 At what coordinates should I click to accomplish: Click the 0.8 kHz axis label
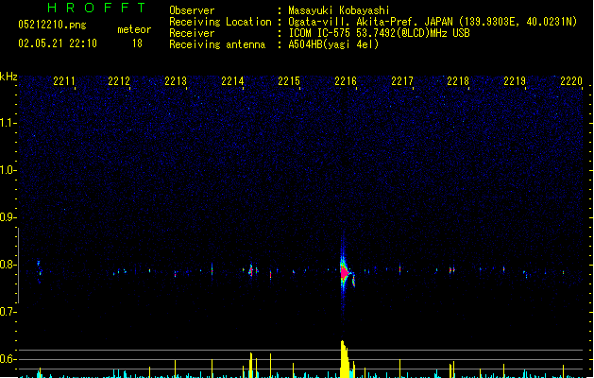coord(8,265)
